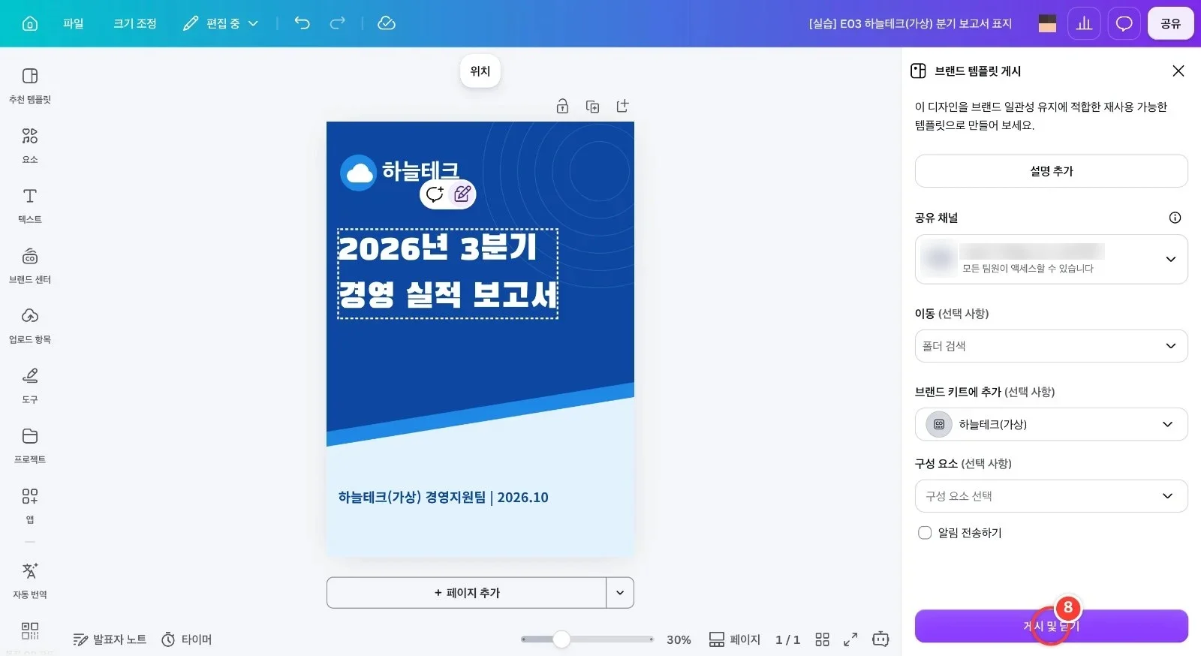Screen dimensions: 1201x656
Task: Click the floating comment add icon
Action: (x=435, y=194)
